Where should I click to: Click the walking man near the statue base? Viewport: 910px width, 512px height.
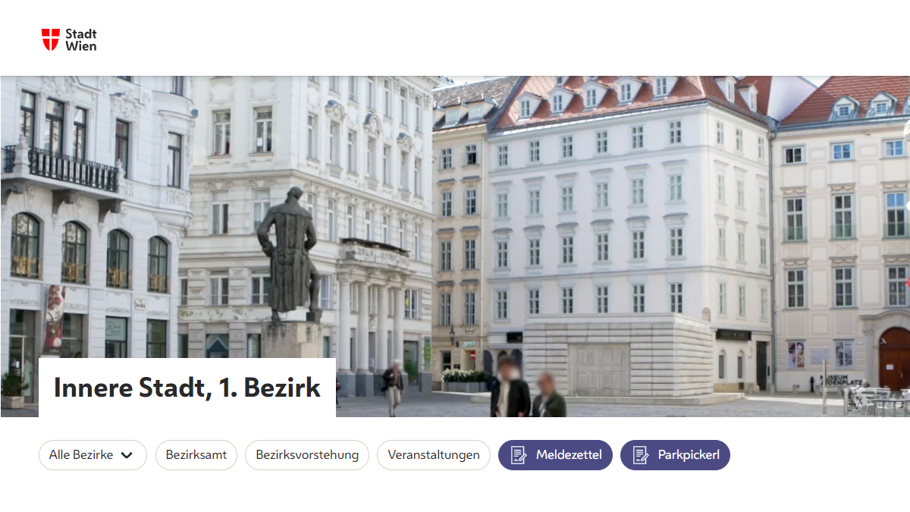pyautogui.click(x=392, y=388)
